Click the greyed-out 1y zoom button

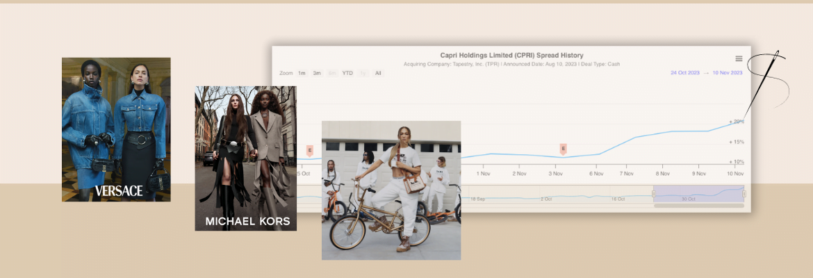click(363, 73)
